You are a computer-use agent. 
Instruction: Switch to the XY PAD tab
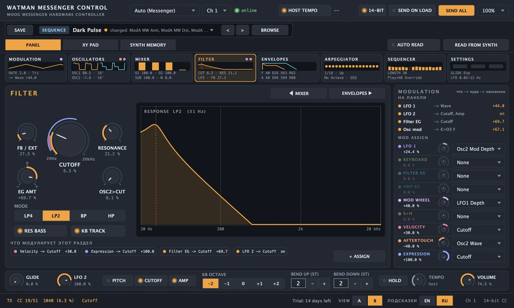coord(90,45)
